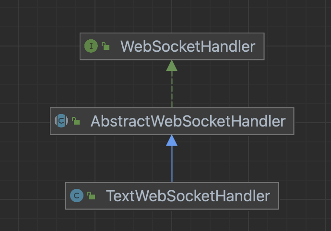The width and height of the screenshot is (331, 231).
Task: Select the TextWebSocketHandler box at its right edge
Action: click(x=278, y=196)
